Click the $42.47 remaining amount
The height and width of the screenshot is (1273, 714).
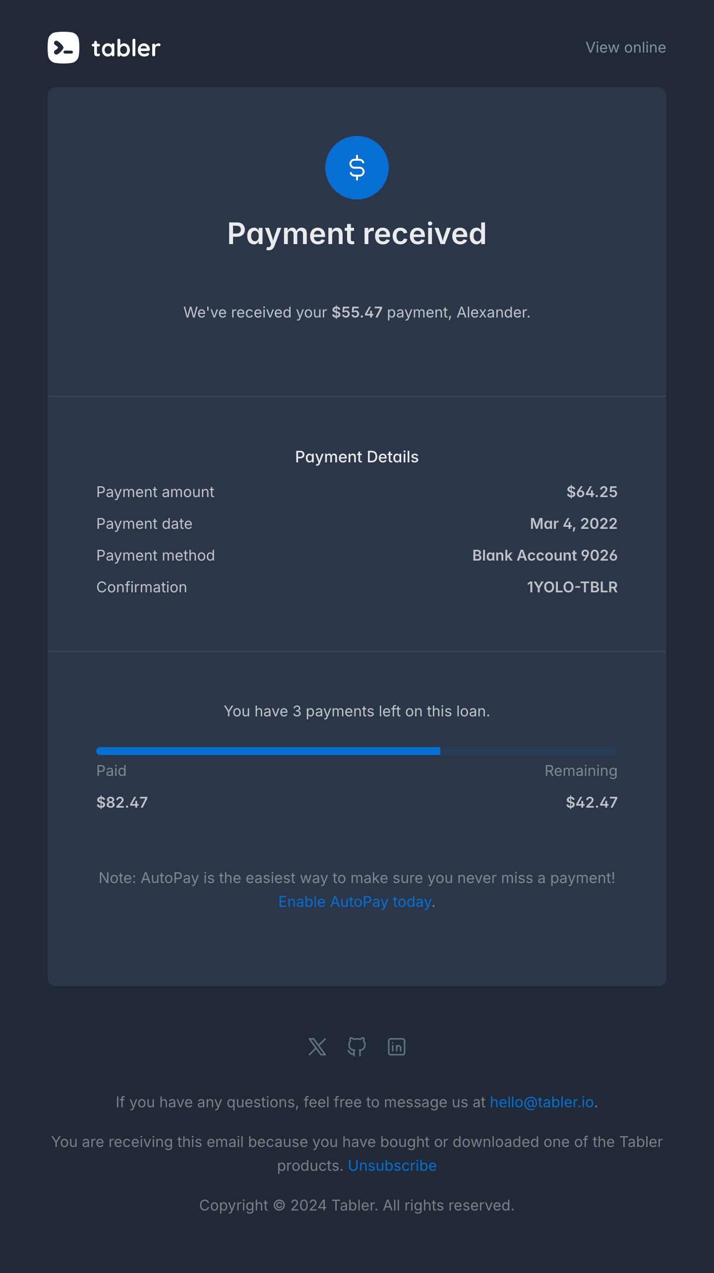(x=592, y=803)
